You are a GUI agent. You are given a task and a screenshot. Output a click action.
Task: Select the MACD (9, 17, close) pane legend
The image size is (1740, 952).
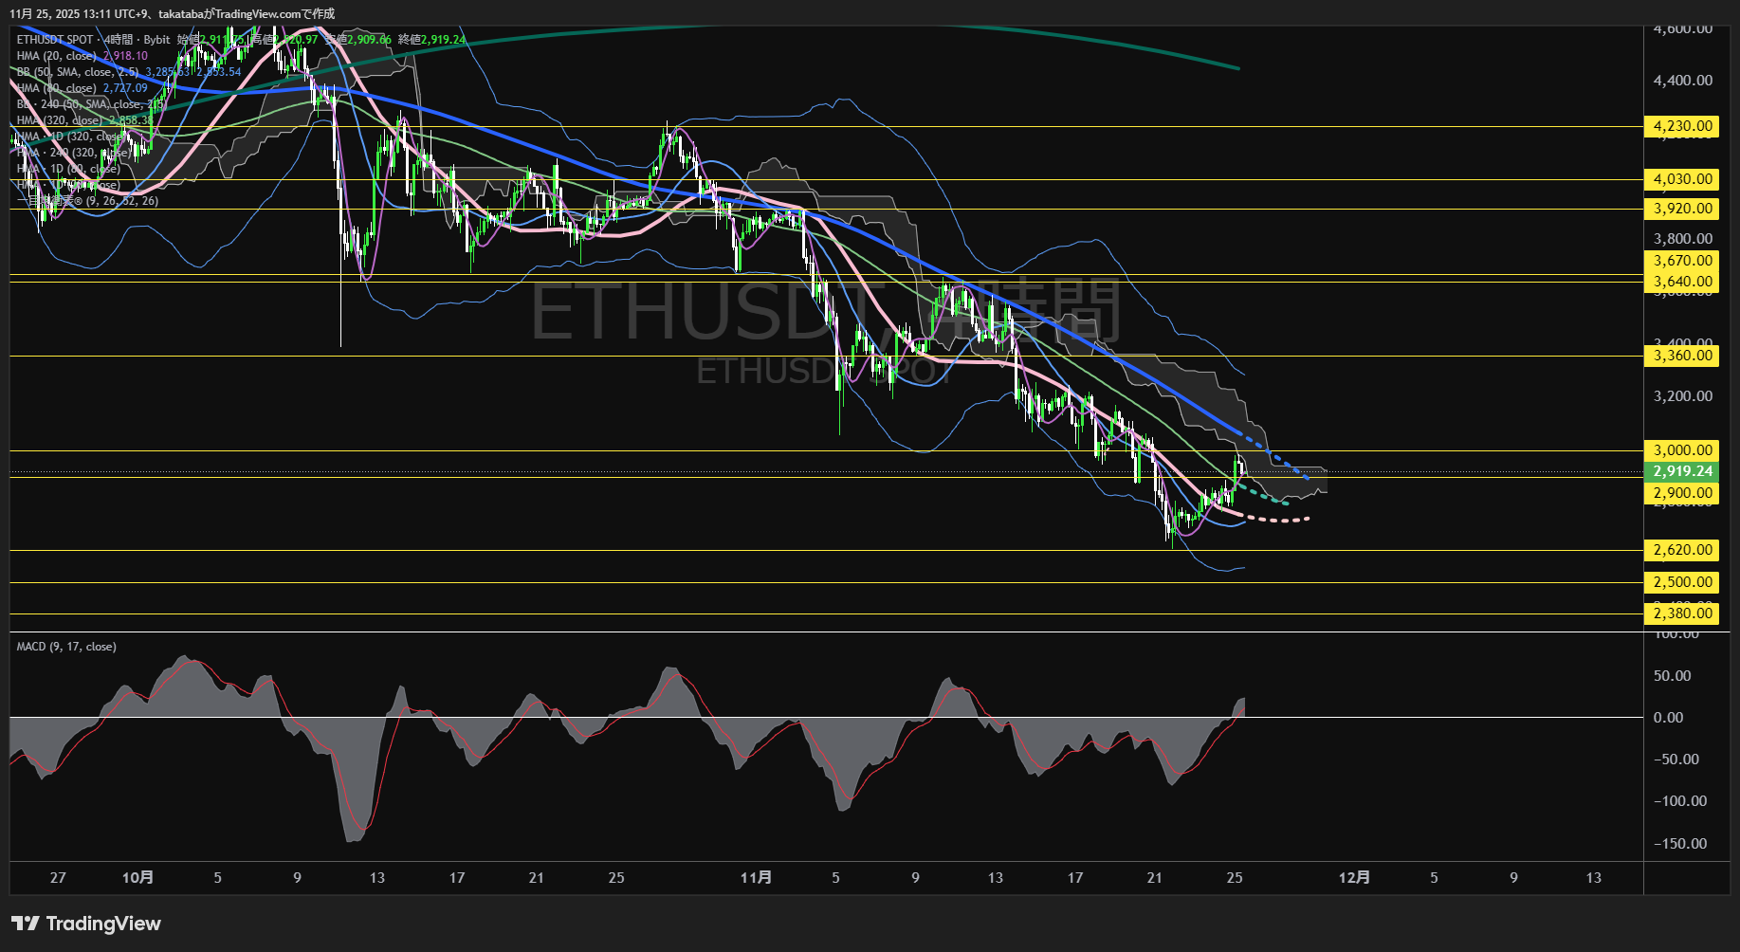click(64, 646)
